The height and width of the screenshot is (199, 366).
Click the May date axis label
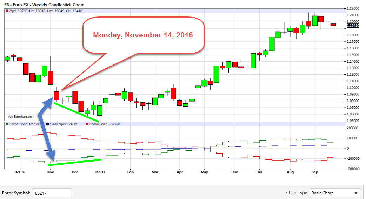click(x=204, y=172)
